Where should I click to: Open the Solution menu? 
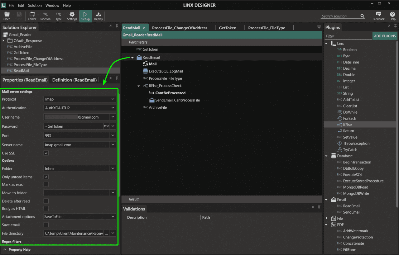(x=34, y=5)
